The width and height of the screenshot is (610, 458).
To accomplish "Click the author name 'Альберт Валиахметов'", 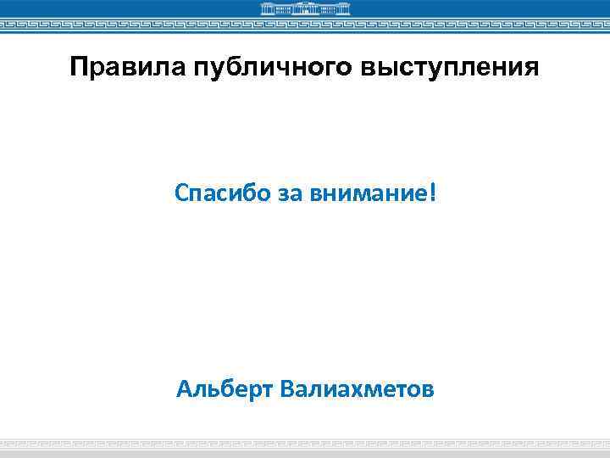I will coord(305,389).
